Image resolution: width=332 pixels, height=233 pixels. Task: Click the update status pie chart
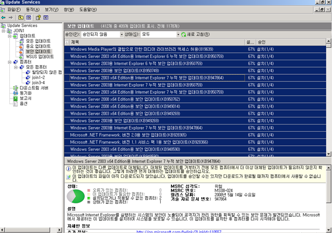click(76, 196)
